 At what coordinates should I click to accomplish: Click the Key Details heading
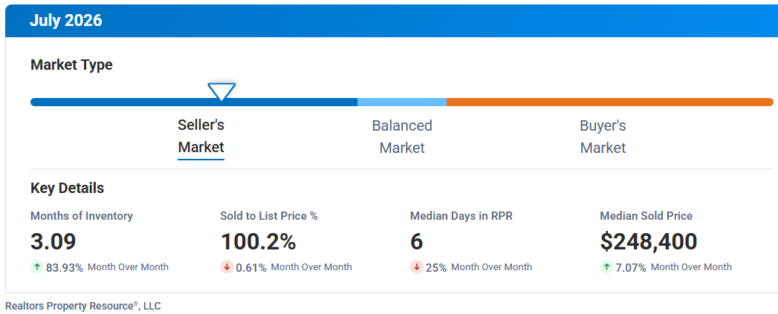coord(68,189)
